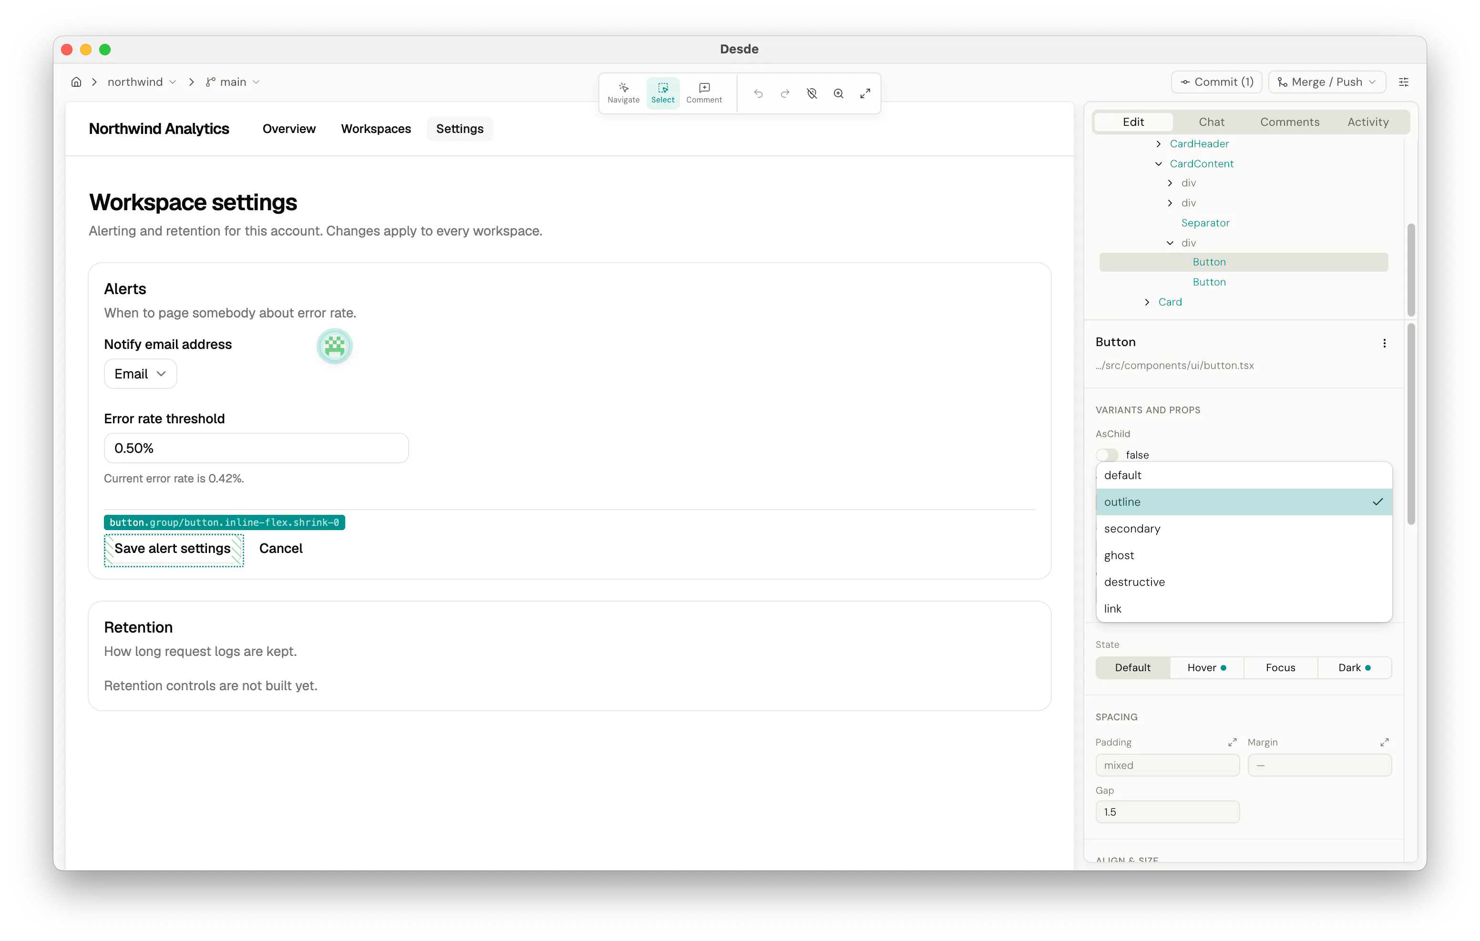This screenshot has width=1480, height=941.
Task: Go to the home icon in the breadcrumb
Action: (x=76, y=82)
